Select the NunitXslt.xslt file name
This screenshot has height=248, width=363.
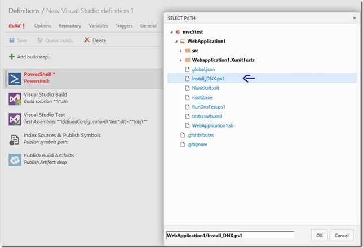[206, 88]
